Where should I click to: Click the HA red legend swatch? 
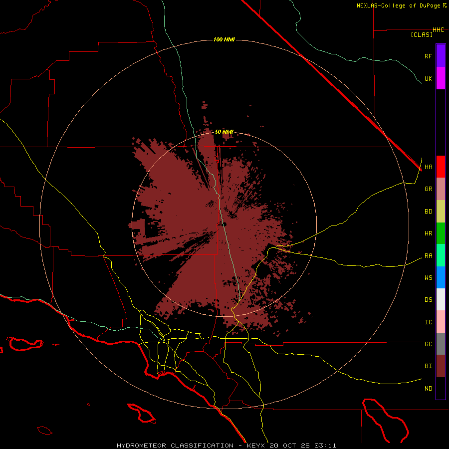(x=441, y=167)
